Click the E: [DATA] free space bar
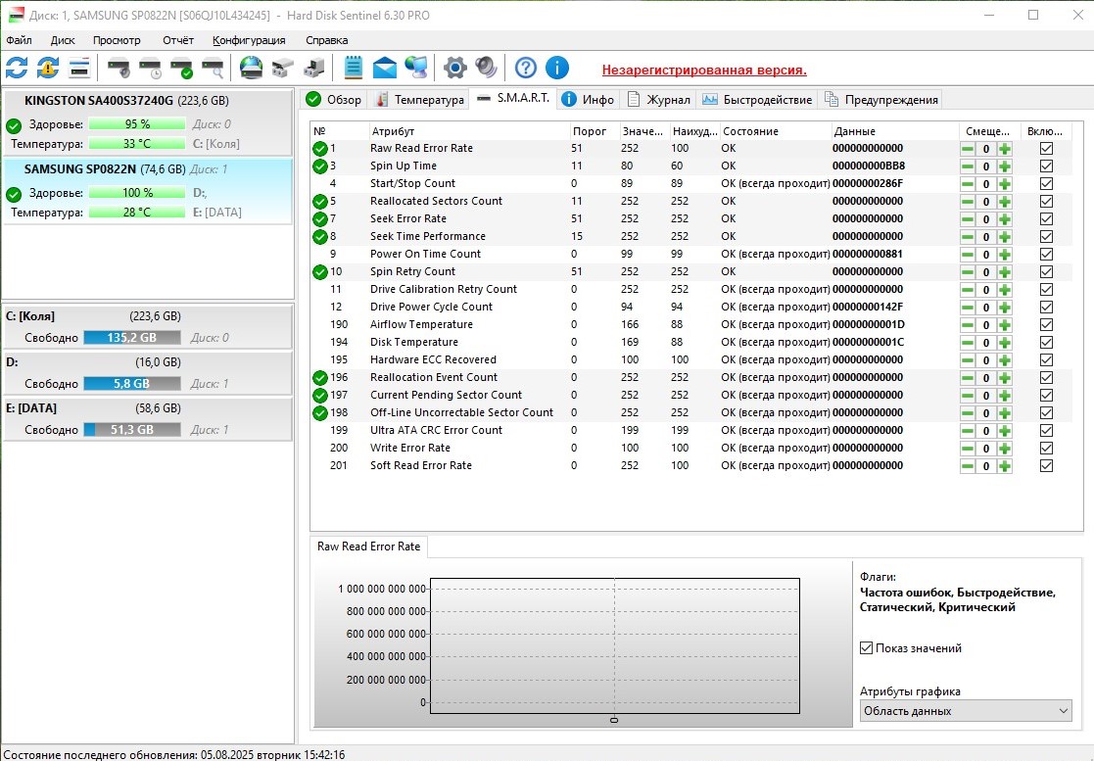 click(x=131, y=430)
